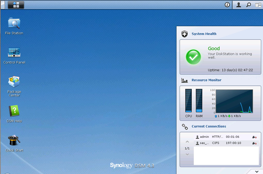The image size is (263, 174).
Task: Open the information notifications icon
Action: pos(227,5)
